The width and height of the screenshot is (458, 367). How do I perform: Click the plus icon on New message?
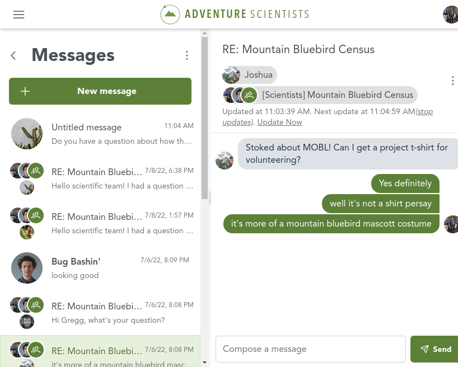coord(25,91)
